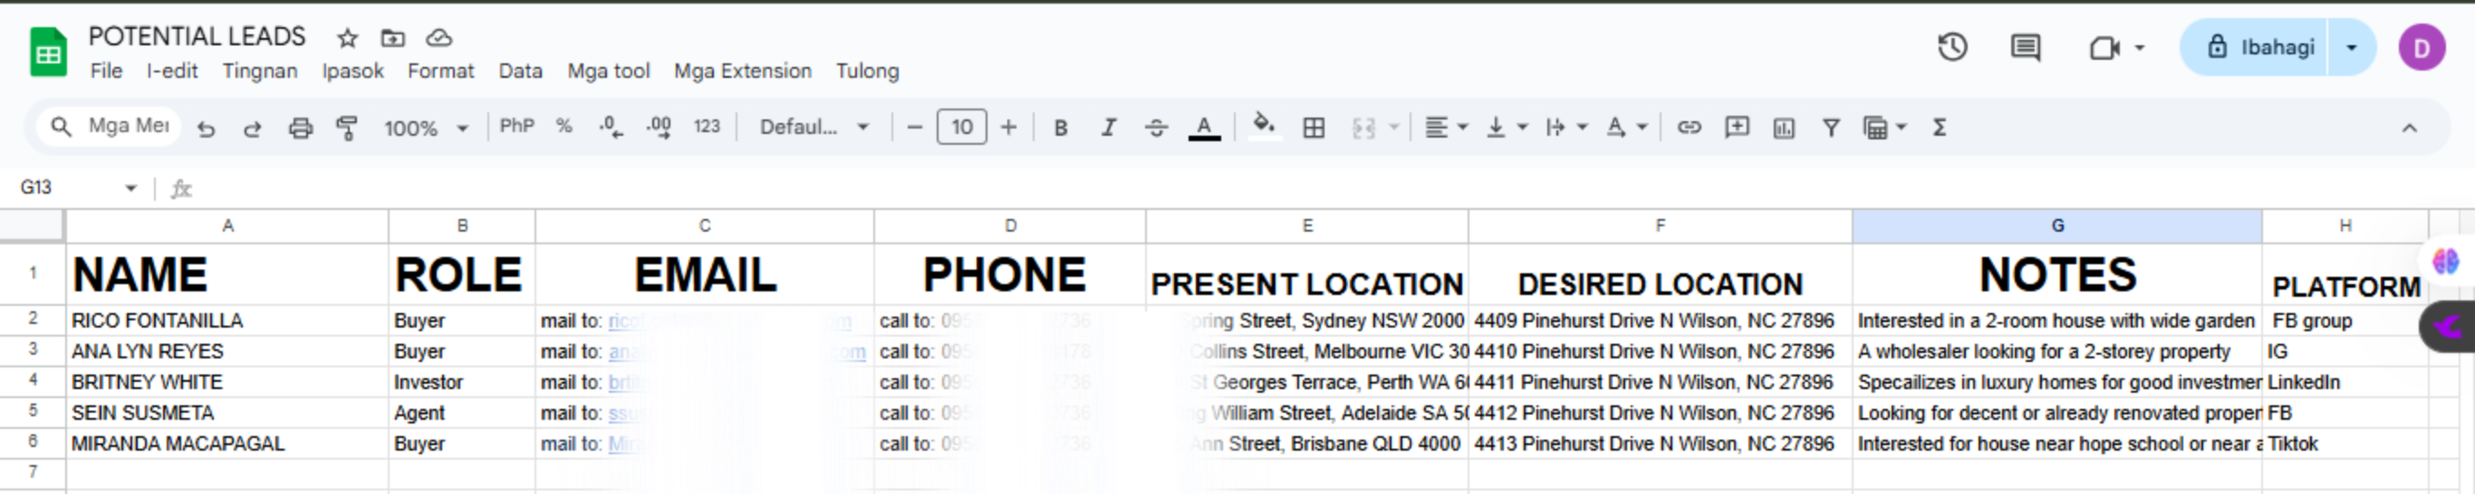Viewport: 2475px width, 494px height.
Task: Open the 123 number formats menu
Action: tap(708, 127)
